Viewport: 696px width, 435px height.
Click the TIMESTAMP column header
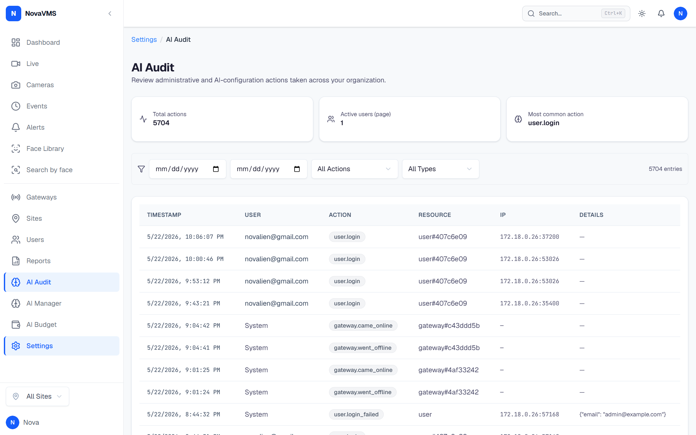(164, 215)
